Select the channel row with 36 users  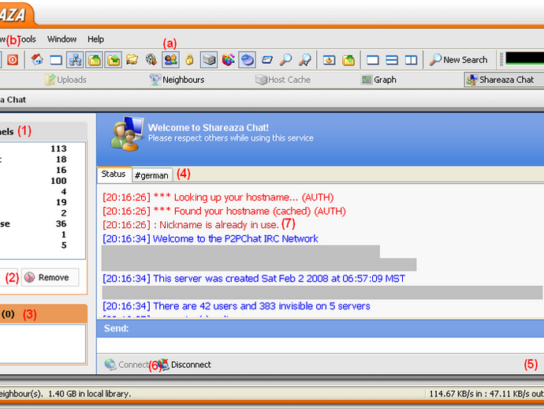click(43, 223)
